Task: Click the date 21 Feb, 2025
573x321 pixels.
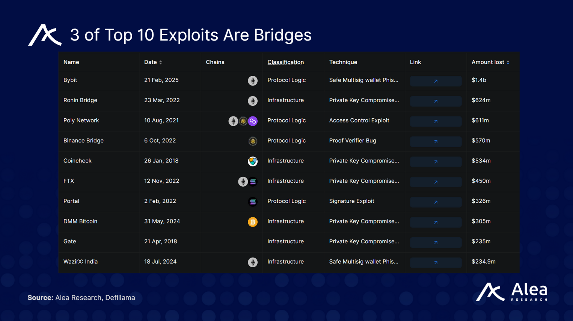Action: (x=161, y=80)
